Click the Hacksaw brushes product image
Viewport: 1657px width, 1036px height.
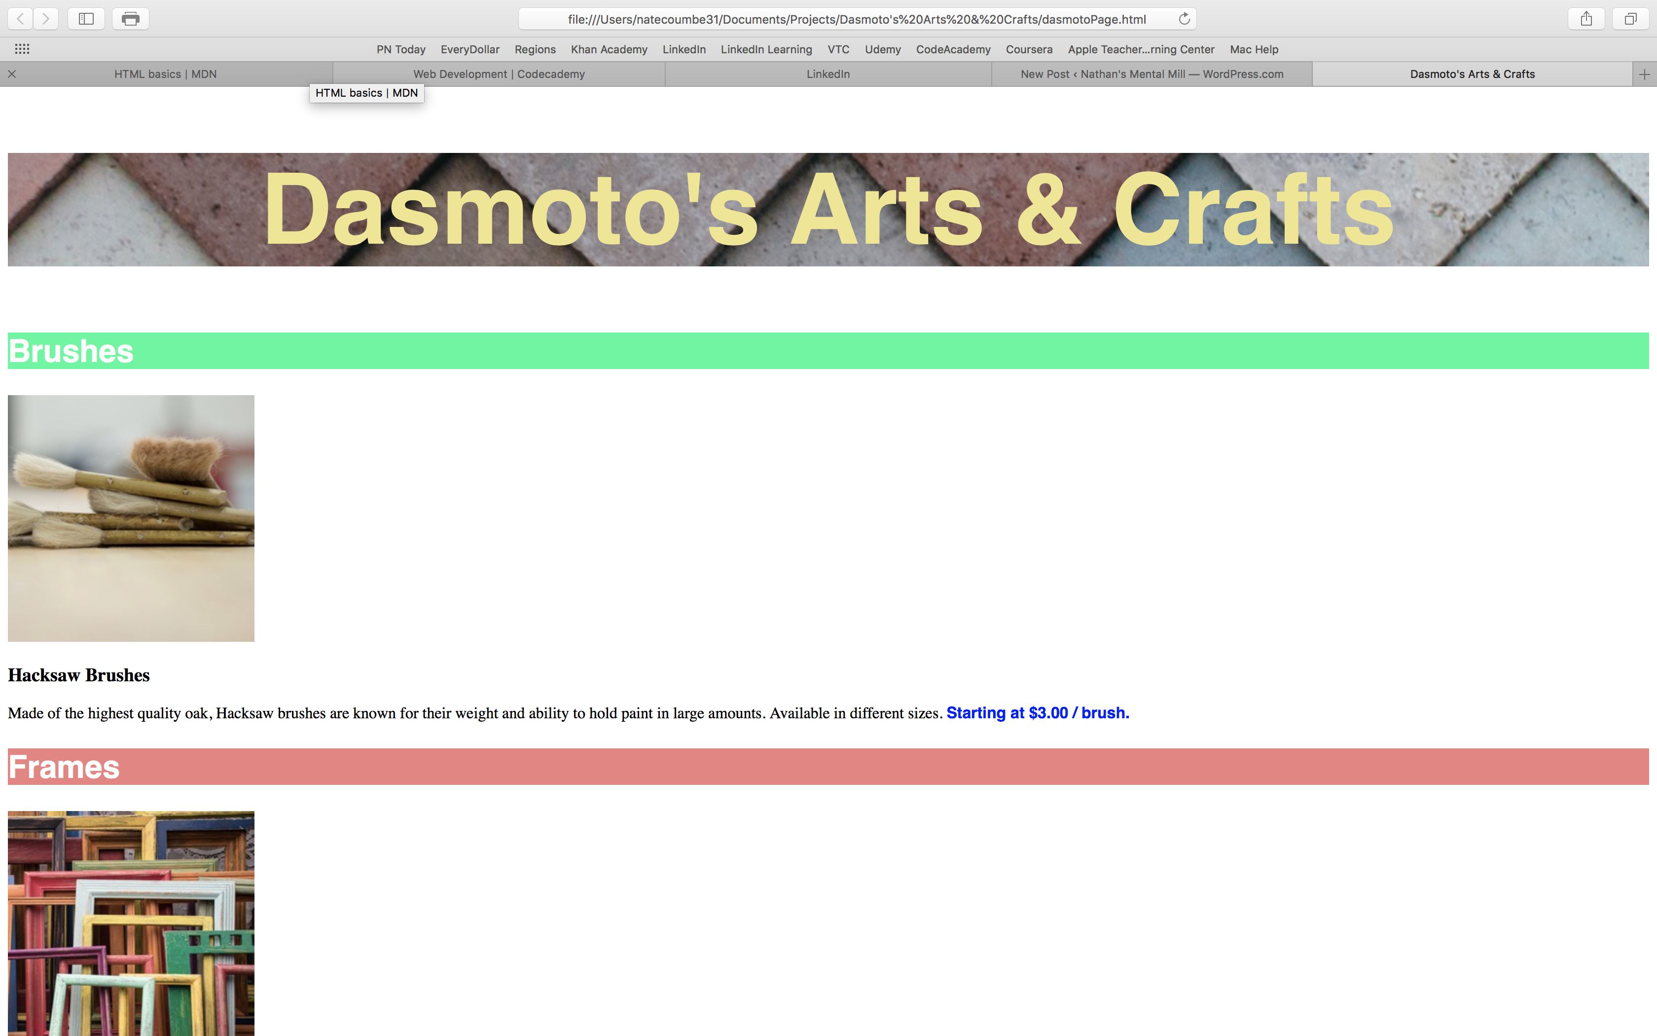[131, 518]
